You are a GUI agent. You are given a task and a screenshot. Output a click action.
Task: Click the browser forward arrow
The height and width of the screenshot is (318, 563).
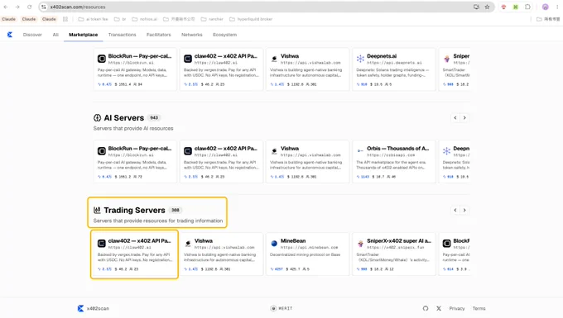pyautogui.click(x=17, y=7)
